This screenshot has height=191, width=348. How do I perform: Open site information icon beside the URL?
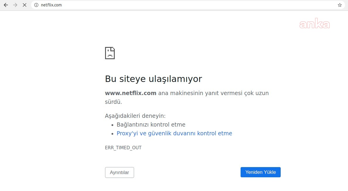point(36,5)
